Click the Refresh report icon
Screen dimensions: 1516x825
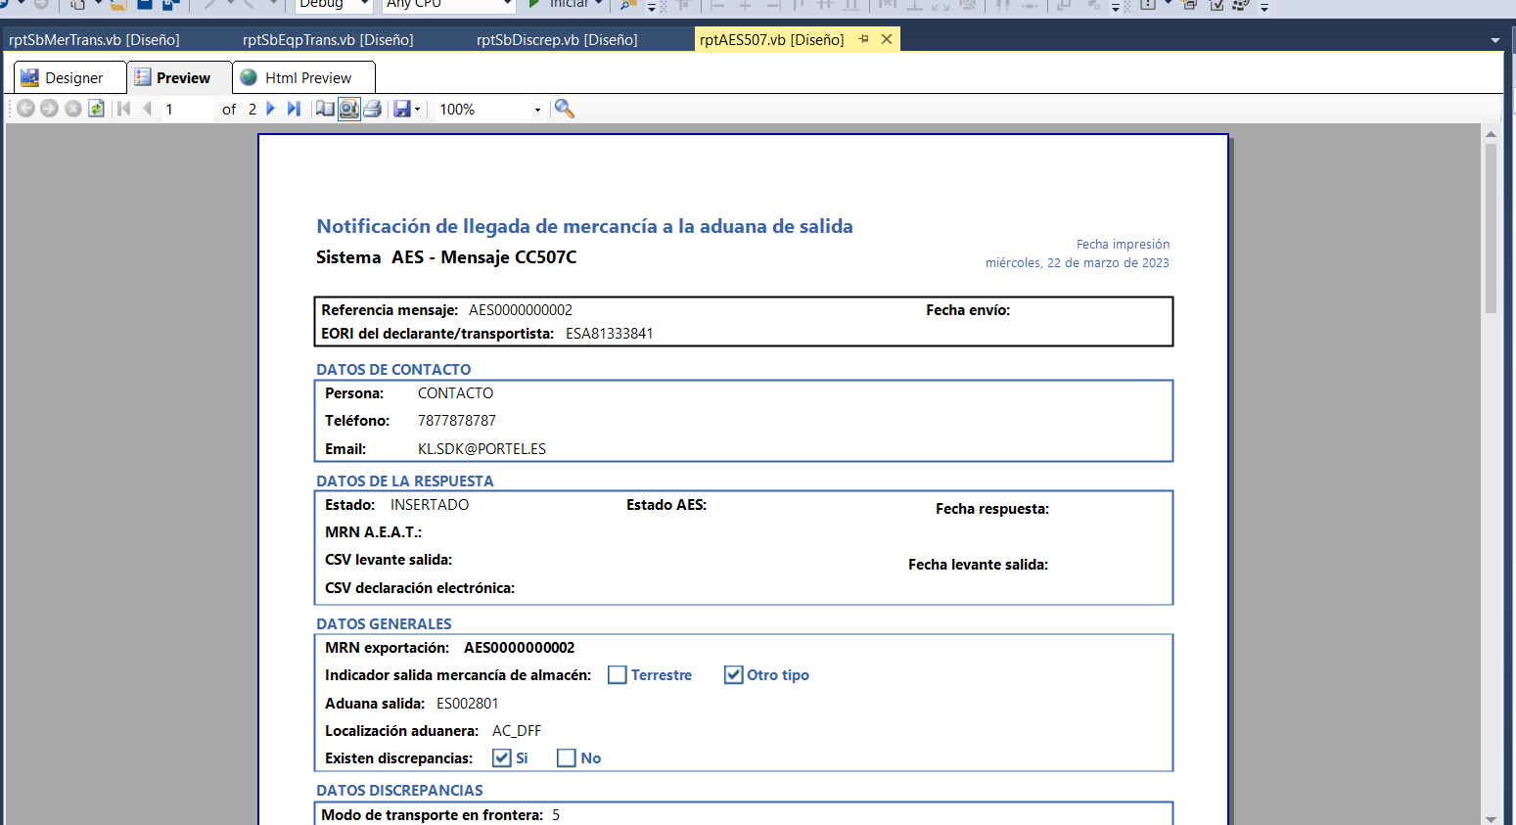click(96, 109)
